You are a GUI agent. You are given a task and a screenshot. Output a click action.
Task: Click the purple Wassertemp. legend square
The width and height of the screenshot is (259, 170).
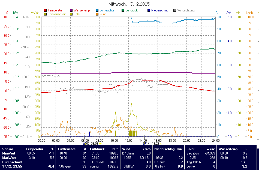(71, 10)
